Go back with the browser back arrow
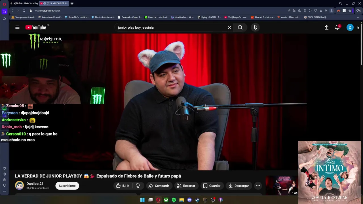This screenshot has width=363, height=204. (12, 11)
